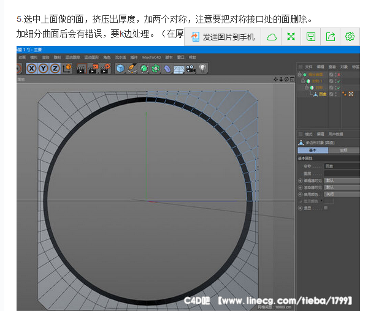Click the cloud save icon in image overlay
Viewport: 368px width, 311px height.
click(271, 37)
